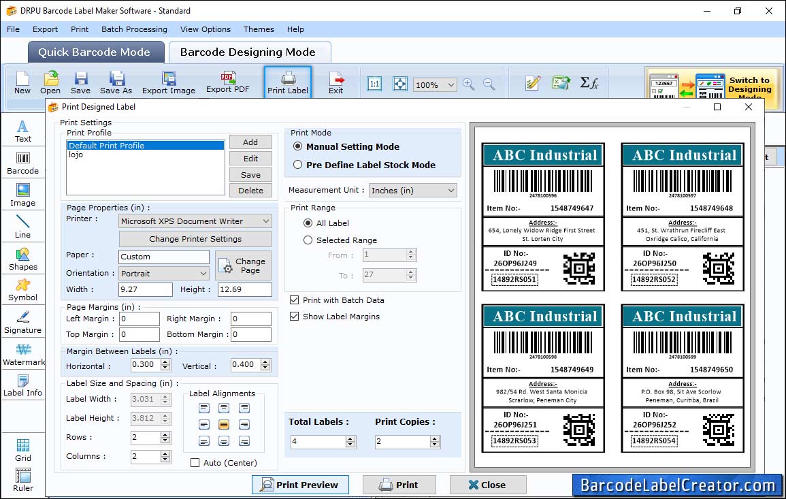Click the 1:1 actual size icon
The image size is (786, 499).
coord(374,84)
